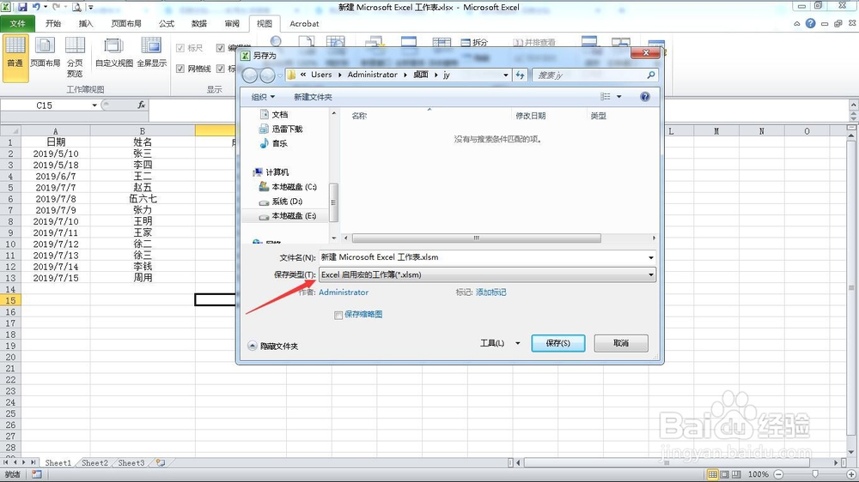859x482 pixels.
Task: Click the 拆分 split window button
Action: coord(474,42)
